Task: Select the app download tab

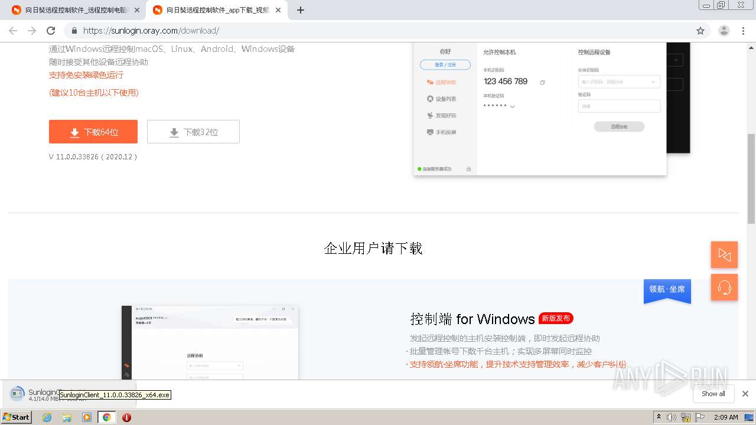Action: [217, 10]
